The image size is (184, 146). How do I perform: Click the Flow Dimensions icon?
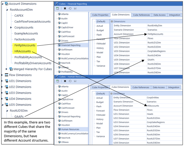[6, 75]
